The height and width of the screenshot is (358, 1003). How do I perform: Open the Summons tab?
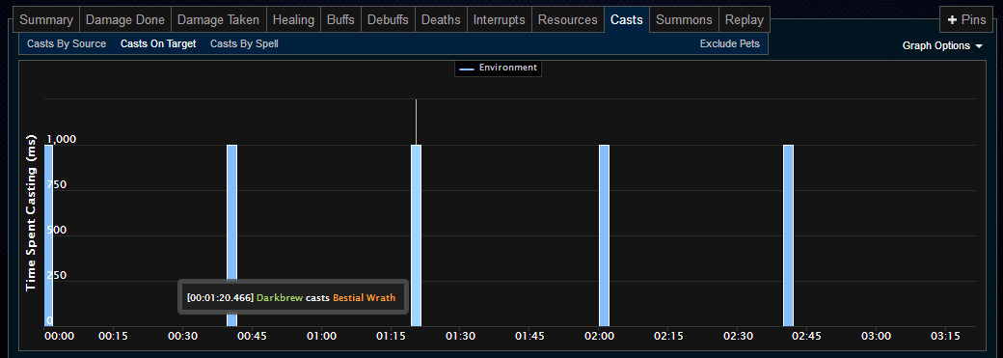point(684,20)
